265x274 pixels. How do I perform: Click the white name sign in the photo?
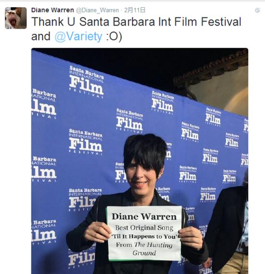[x=145, y=233]
